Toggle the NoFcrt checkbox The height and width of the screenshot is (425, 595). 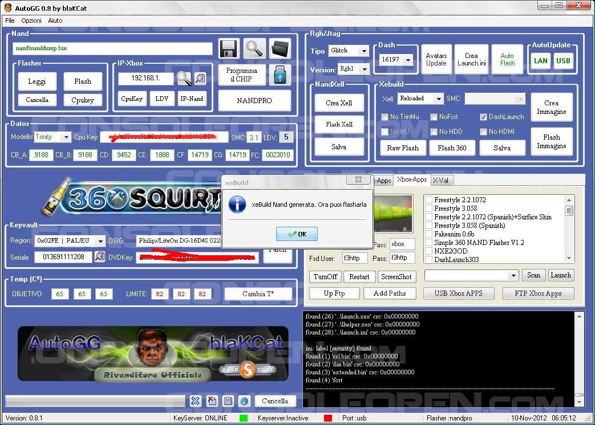pyautogui.click(x=434, y=117)
